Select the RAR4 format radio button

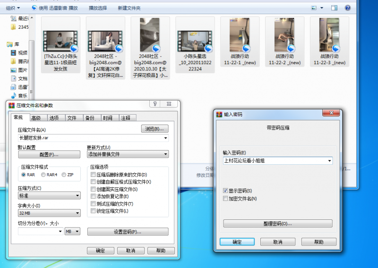43,175
